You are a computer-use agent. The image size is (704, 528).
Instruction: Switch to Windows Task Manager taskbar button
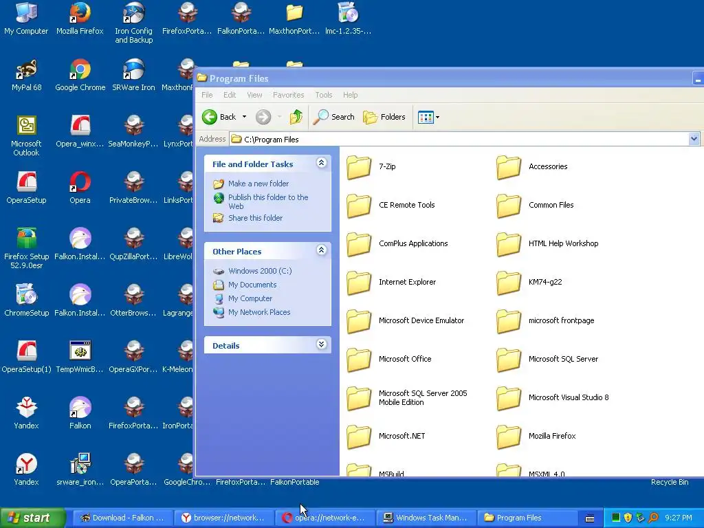(x=425, y=518)
